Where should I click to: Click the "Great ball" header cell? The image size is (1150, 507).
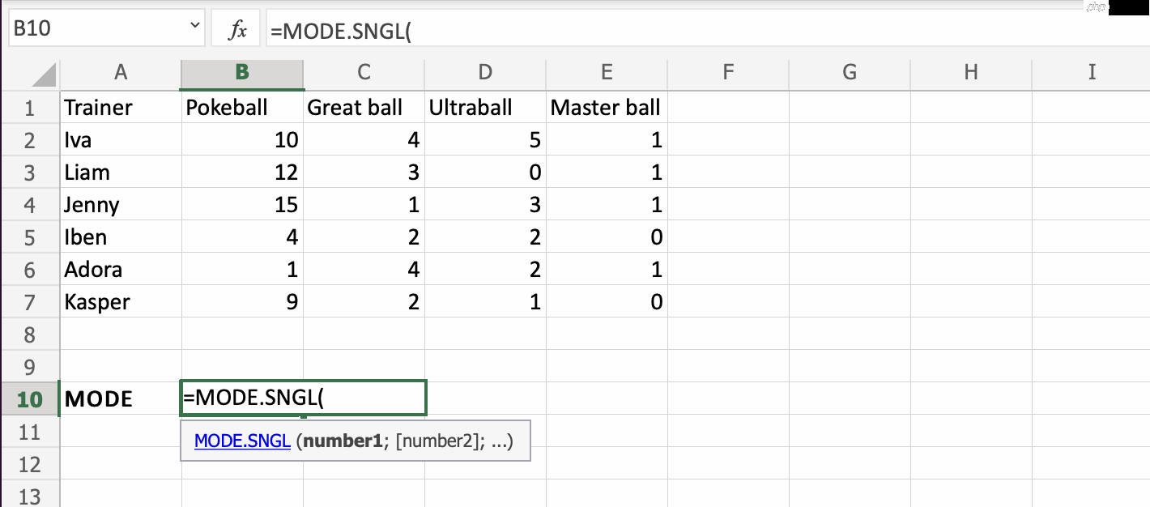tap(364, 107)
